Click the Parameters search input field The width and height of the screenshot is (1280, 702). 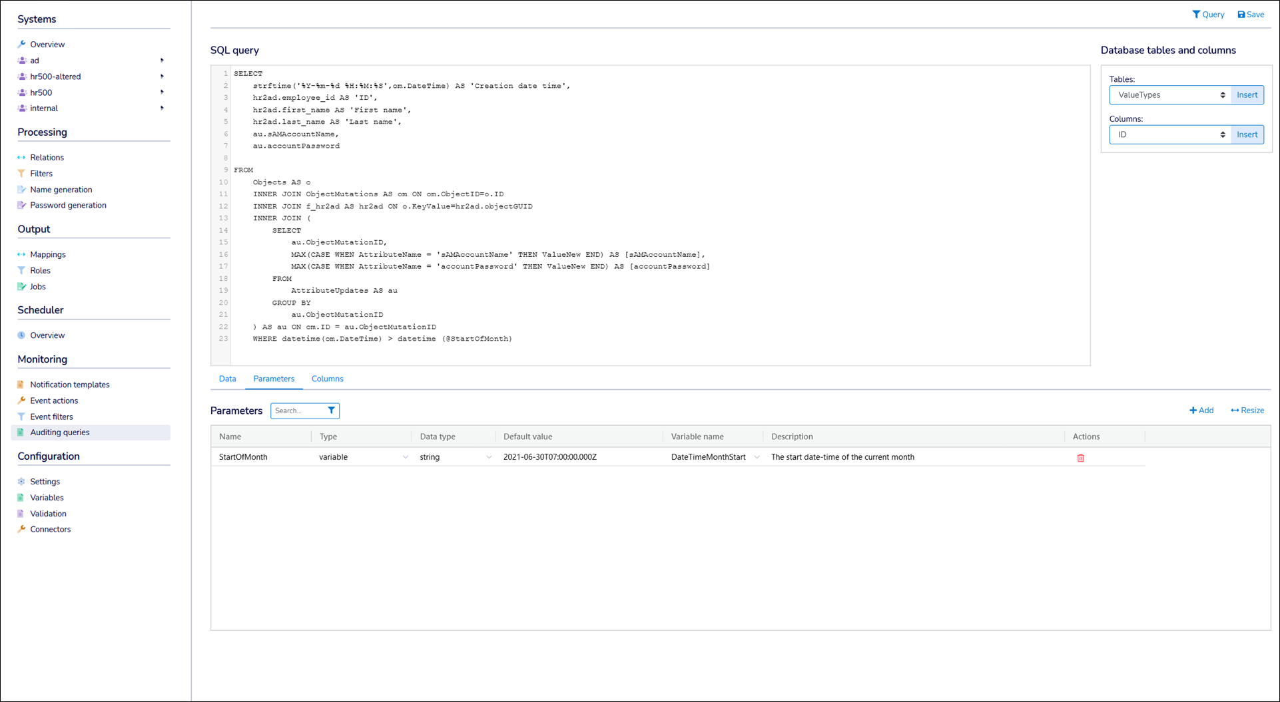(x=298, y=411)
